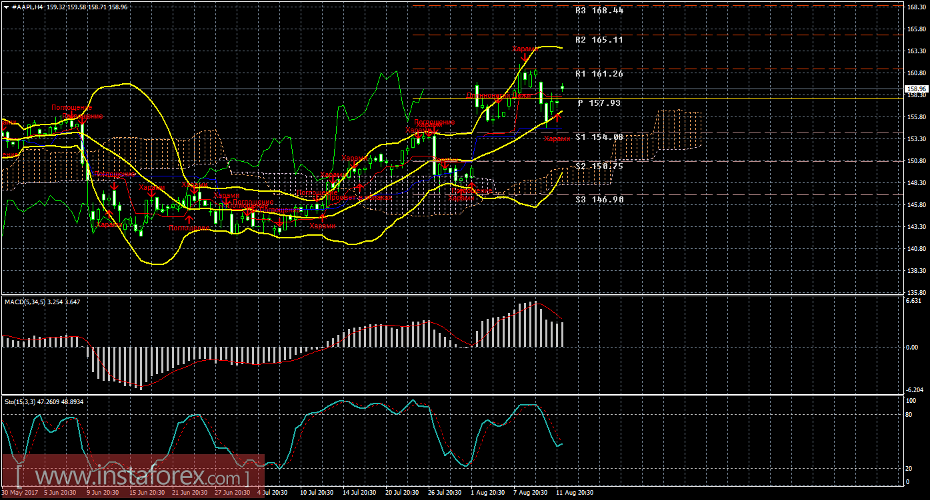This screenshot has height=500, width=930.
Task: Click the S3 146.90 support label
Action: [599, 199]
